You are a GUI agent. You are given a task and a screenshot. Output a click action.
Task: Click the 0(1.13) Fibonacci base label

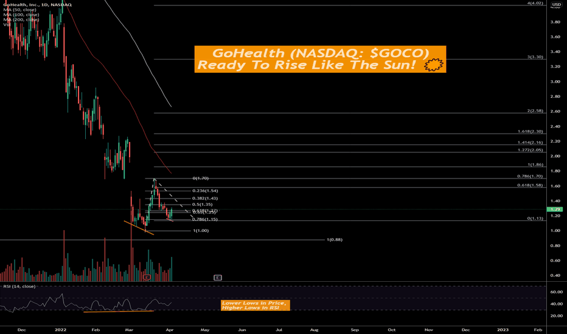(535, 219)
